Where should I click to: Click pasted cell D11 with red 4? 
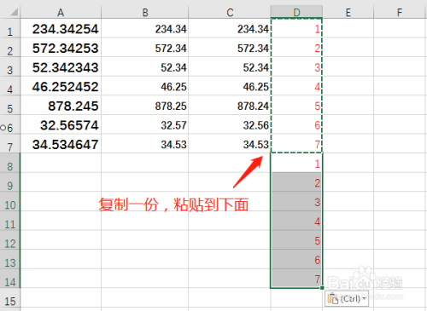(296, 222)
